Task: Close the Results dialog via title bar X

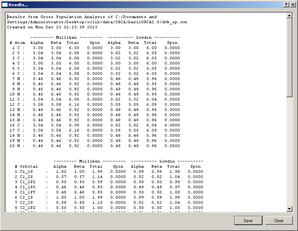Action: (293, 4)
